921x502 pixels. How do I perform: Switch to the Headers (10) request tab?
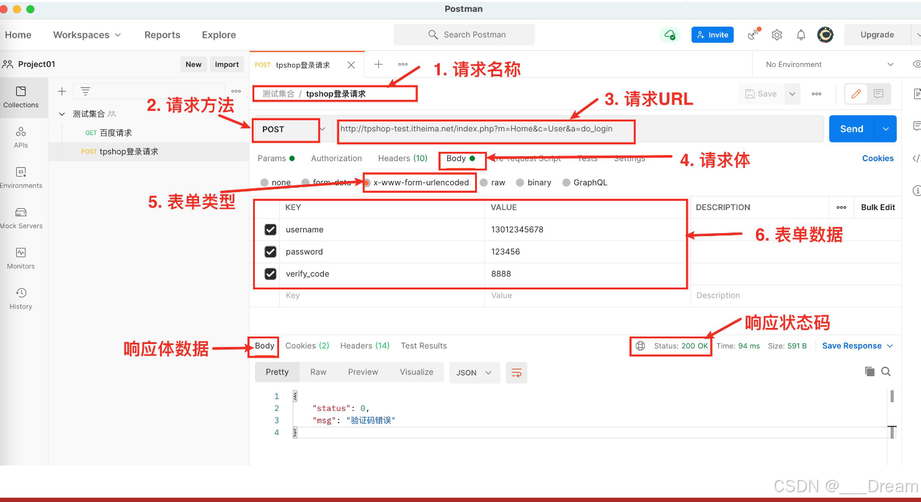403,158
